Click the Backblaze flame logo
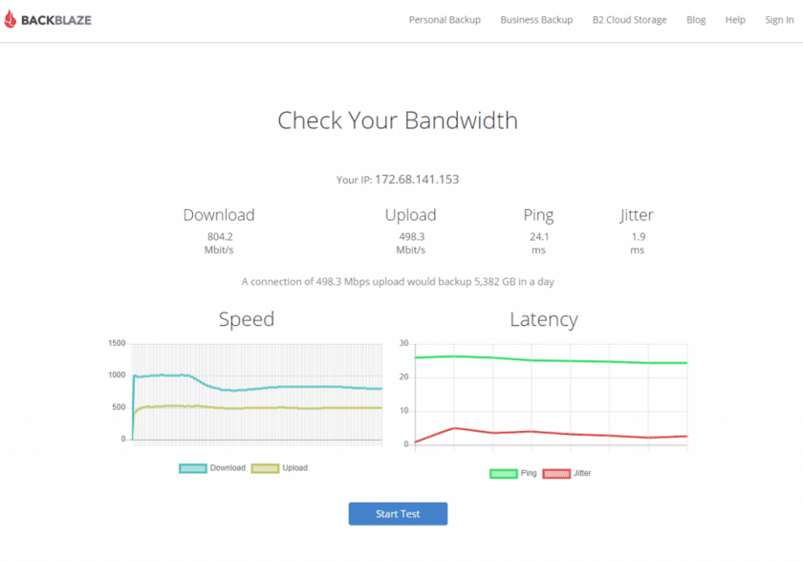Image resolution: width=803 pixels, height=561 pixels. pyautogui.click(x=11, y=19)
